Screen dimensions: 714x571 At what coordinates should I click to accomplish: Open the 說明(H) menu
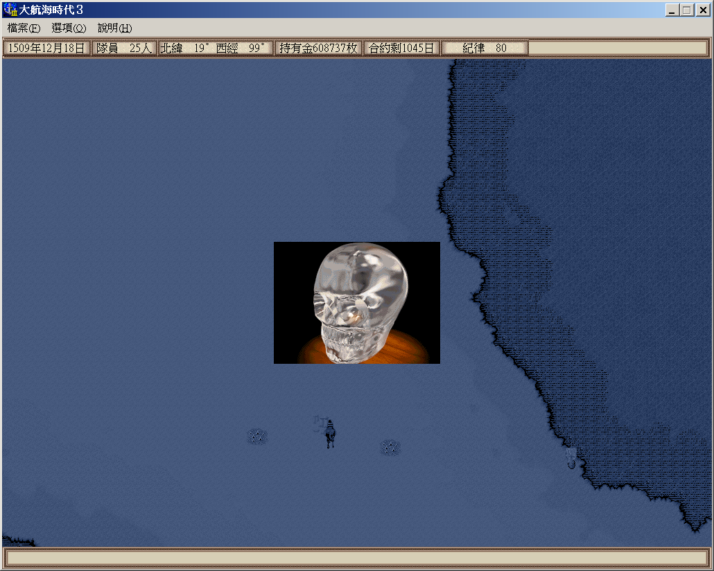click(x=114, y=28)
